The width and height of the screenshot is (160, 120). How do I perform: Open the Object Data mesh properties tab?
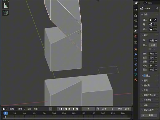click(x=136, y=75)
